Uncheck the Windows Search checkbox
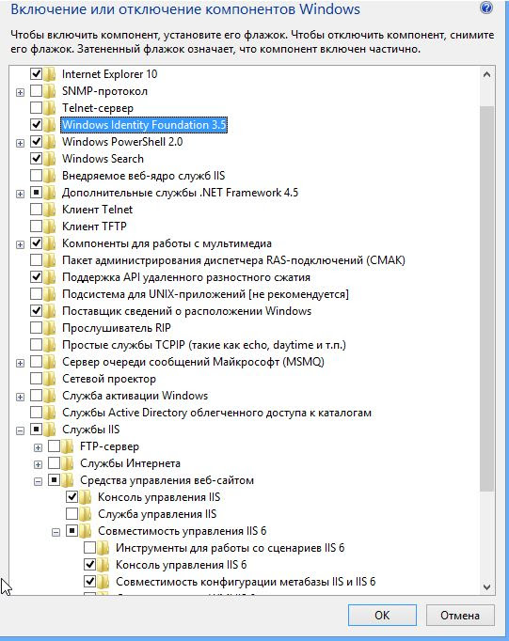 (x=36, y=159)
